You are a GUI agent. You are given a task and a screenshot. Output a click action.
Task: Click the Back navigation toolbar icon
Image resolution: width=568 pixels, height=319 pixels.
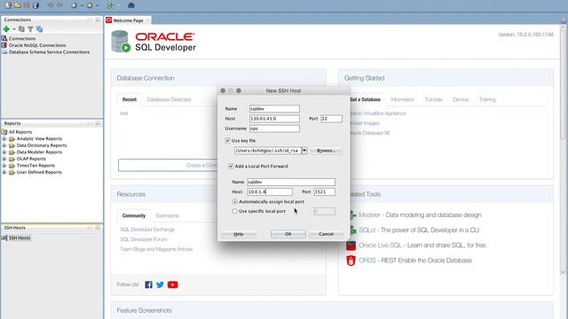tap(74, 5)
